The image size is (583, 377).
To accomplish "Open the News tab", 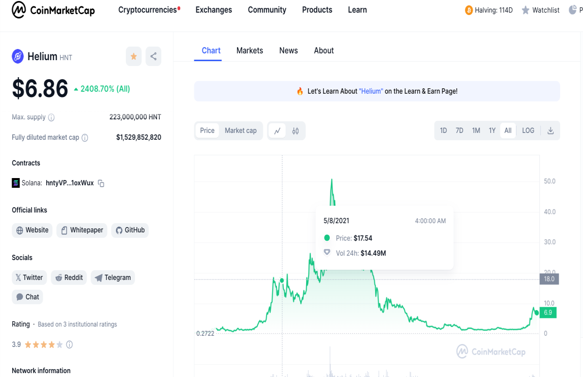I will (x=289, y=50).
